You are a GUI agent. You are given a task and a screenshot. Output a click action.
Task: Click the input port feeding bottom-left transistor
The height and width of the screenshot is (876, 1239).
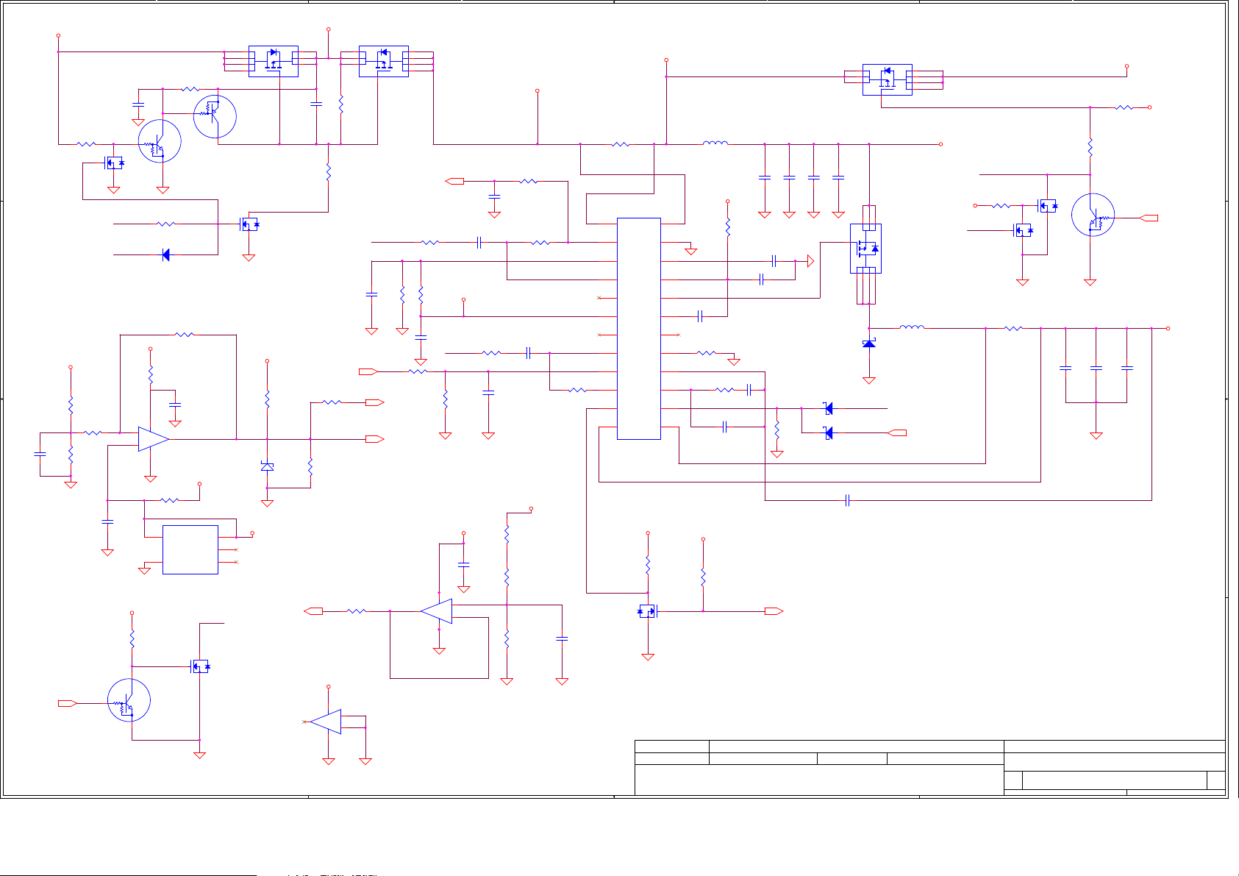(x=68, y=704)
